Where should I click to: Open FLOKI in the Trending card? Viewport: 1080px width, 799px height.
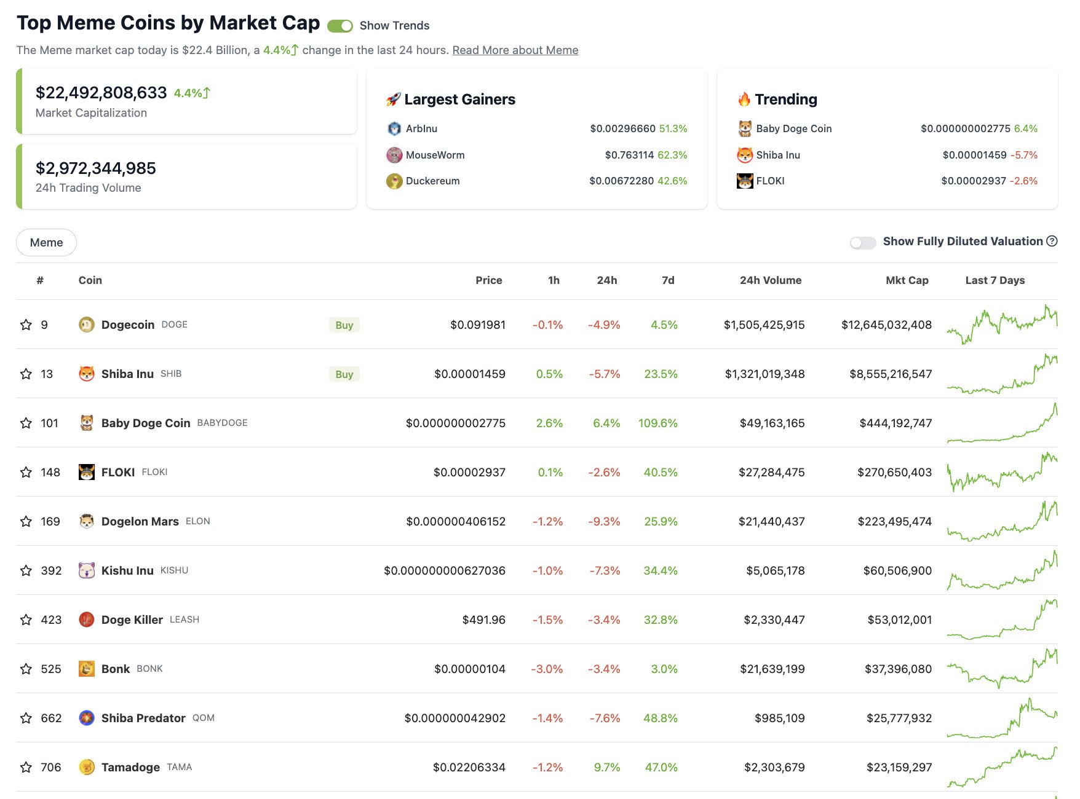point(770,181)
